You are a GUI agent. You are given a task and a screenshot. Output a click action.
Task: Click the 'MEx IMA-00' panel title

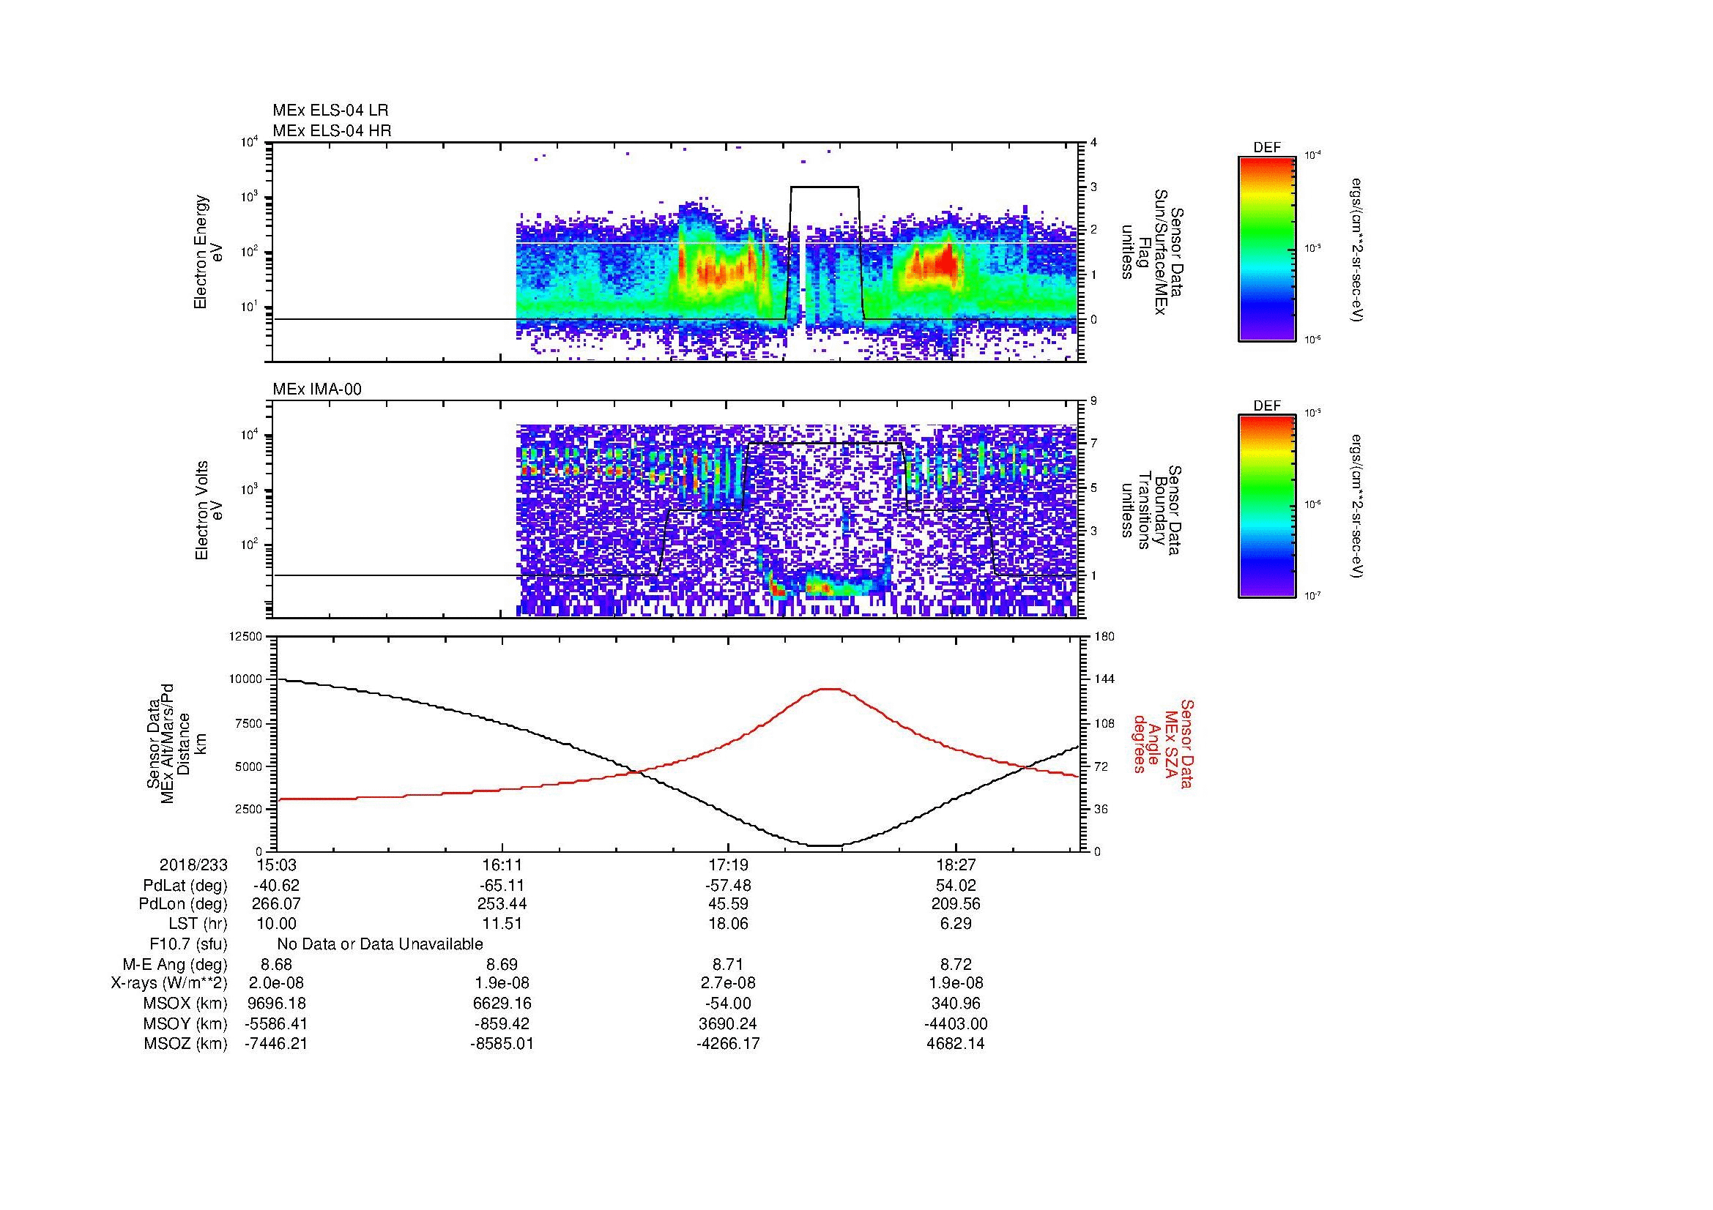pos(317,389)
